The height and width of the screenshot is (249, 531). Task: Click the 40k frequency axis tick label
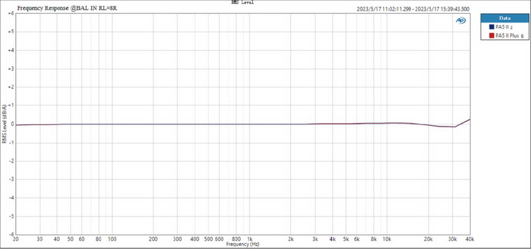tap(469, 239)
